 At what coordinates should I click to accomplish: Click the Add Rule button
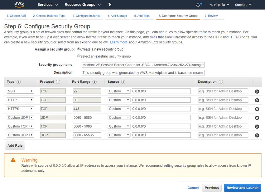coord(15,145)
